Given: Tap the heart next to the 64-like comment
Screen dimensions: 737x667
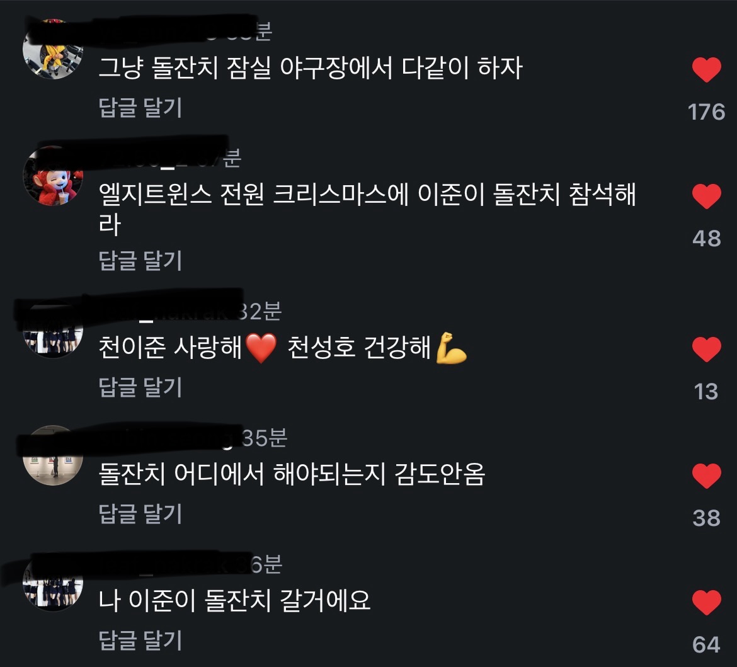Looking at the screenshot, I should 706,602.
